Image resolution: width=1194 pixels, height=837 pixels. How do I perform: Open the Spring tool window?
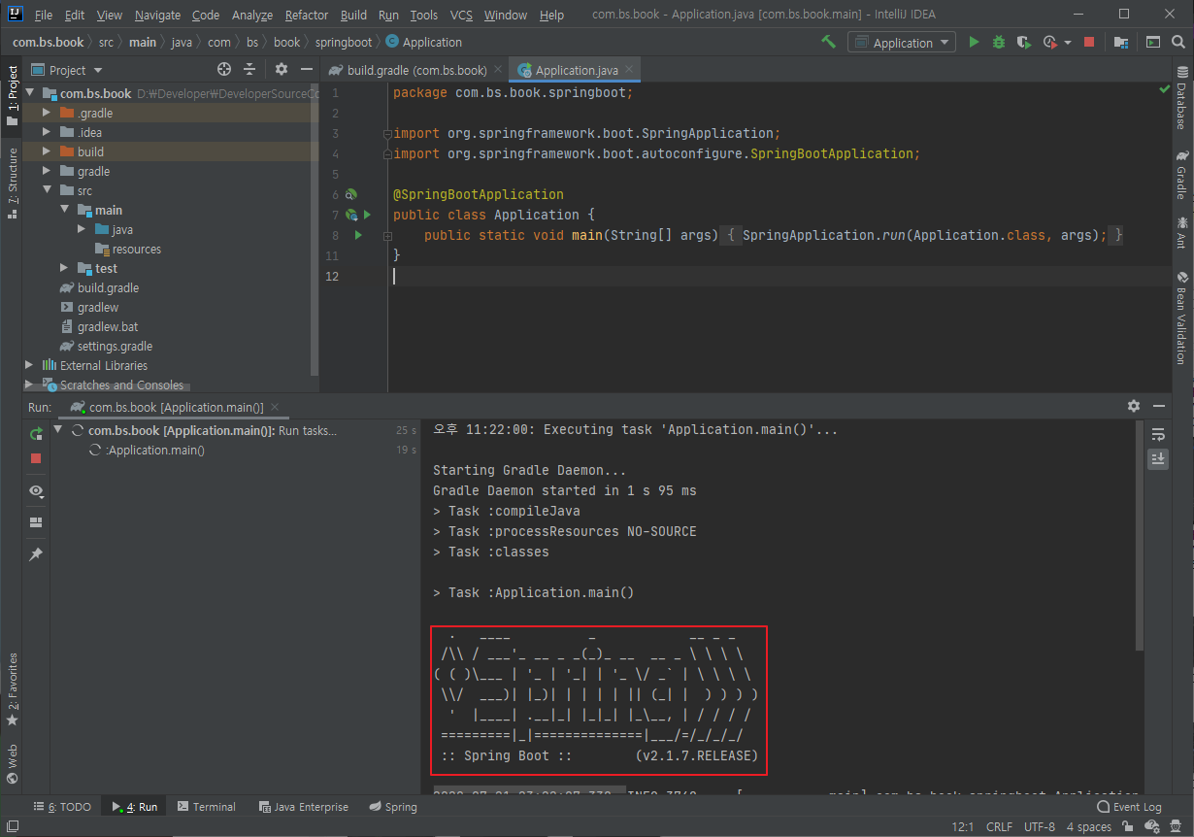coord(393,807)
